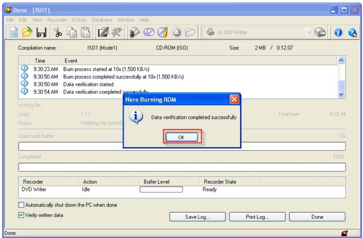The image size is (363, 238).
Task: Click the Disc info icon
Action: tap(163, 32)
